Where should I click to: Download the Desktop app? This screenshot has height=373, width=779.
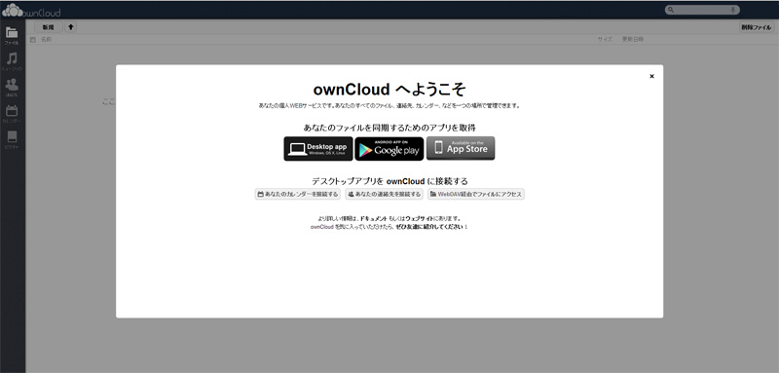coord(318,148)
